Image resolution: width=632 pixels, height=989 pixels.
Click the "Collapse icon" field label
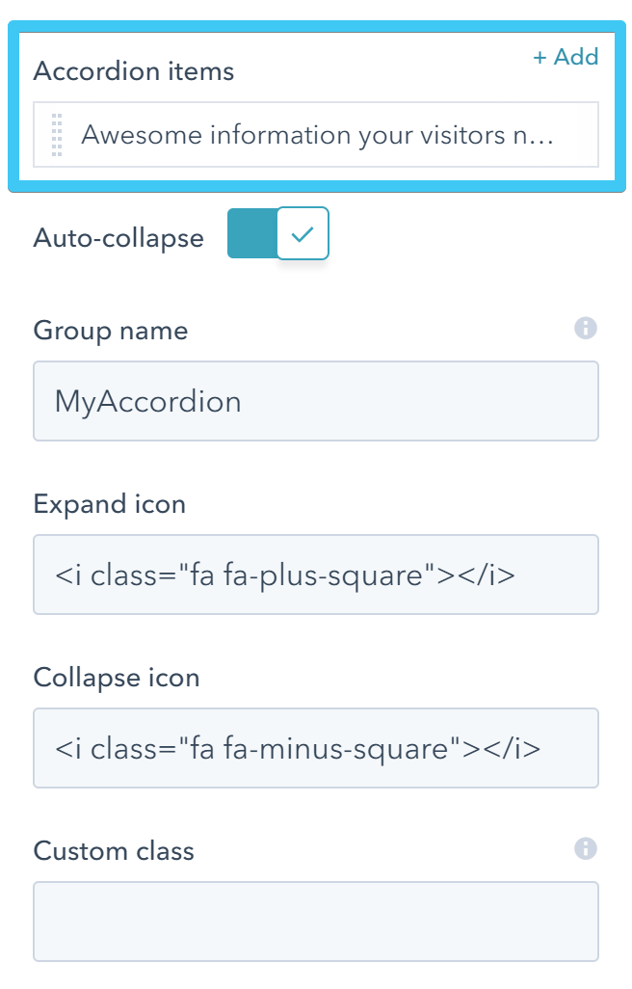pos(117,678)
